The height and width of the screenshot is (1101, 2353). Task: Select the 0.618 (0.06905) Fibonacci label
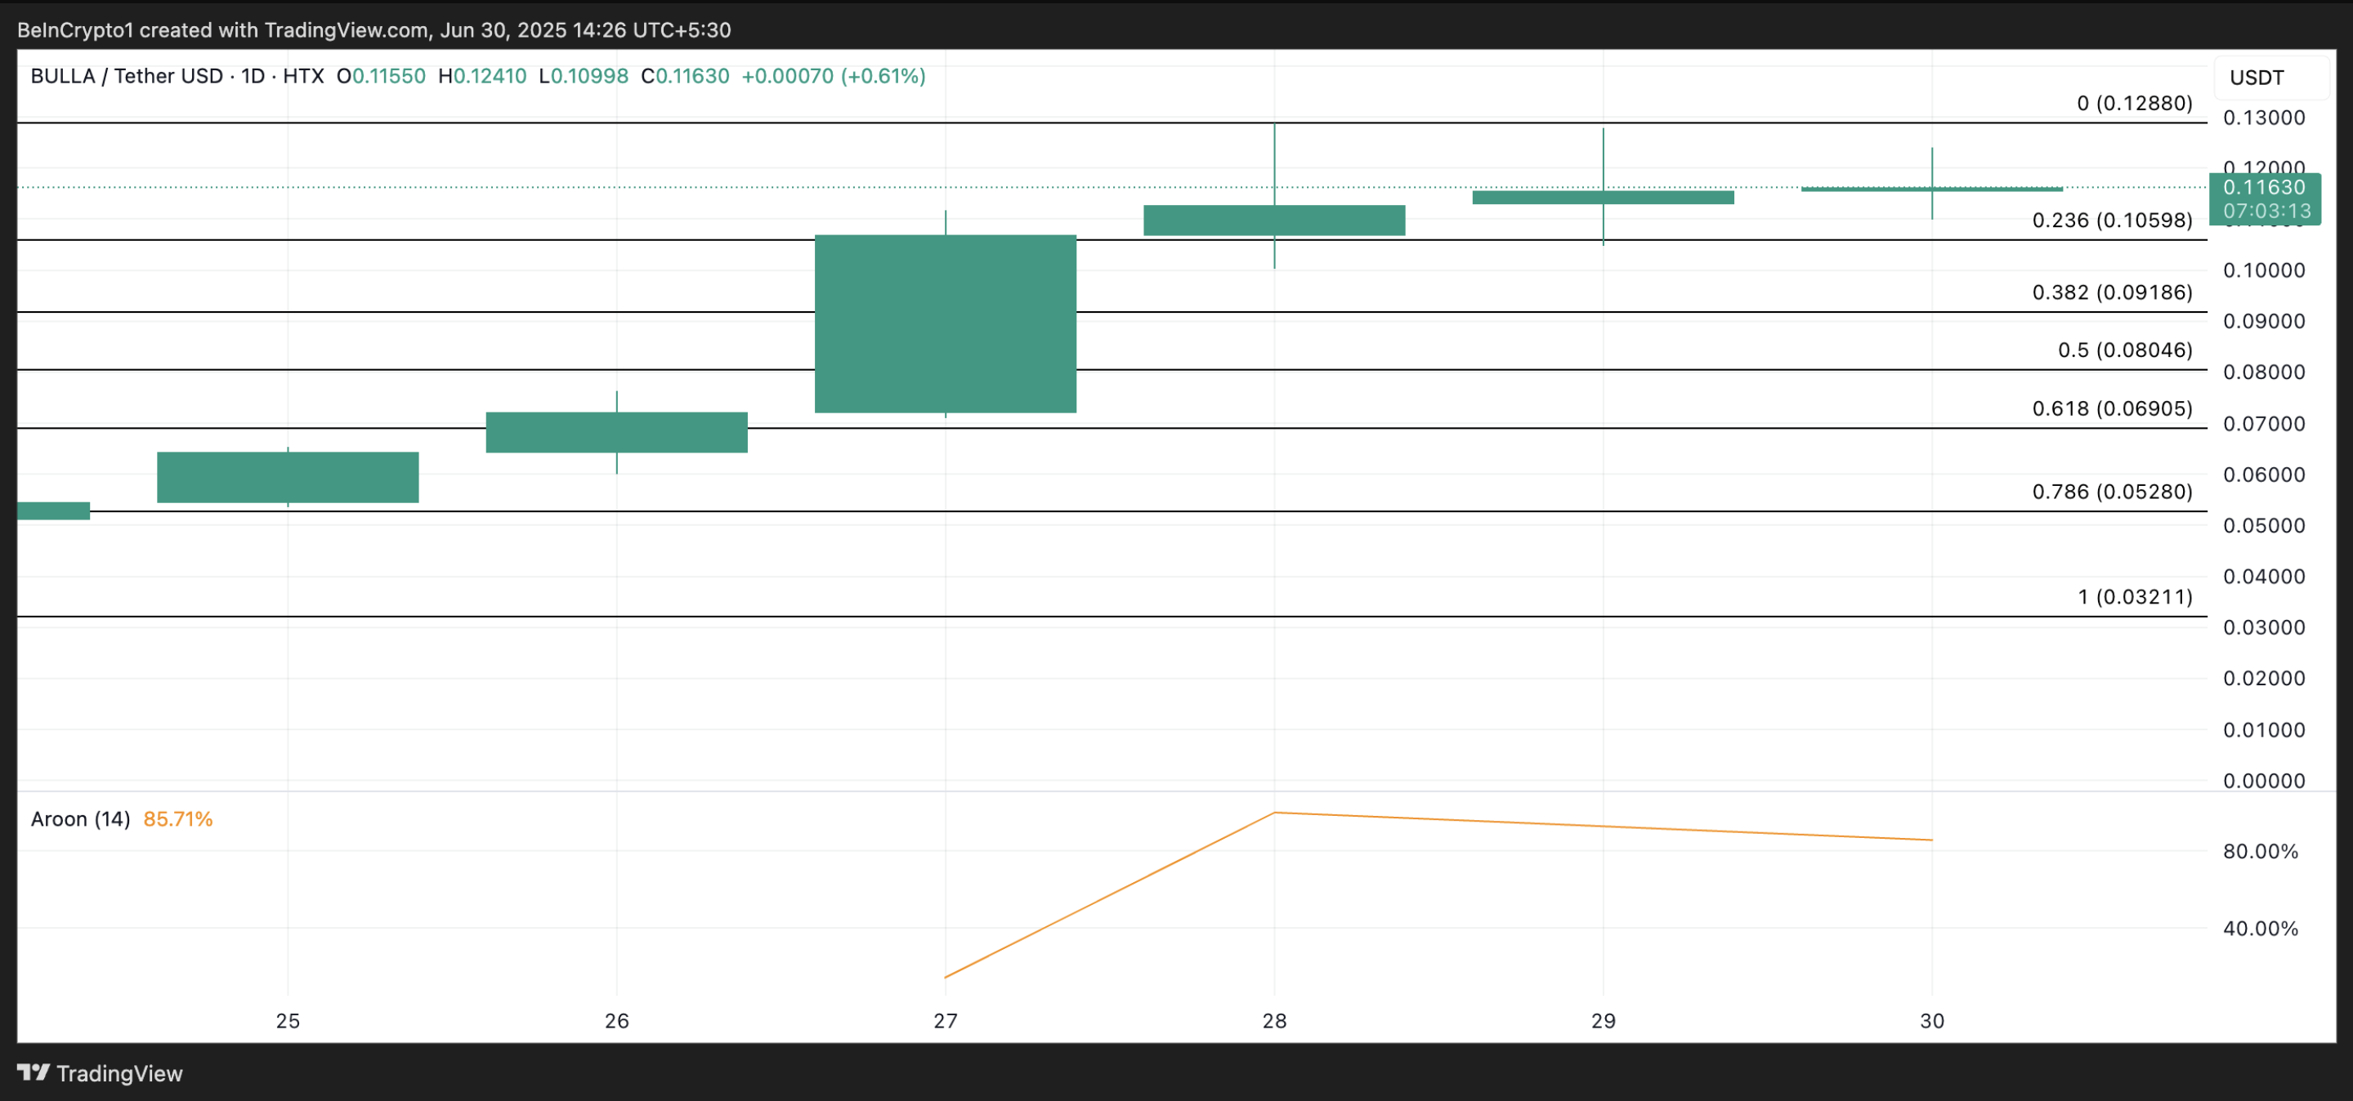pyautogui.click(x=2112, y=408)
